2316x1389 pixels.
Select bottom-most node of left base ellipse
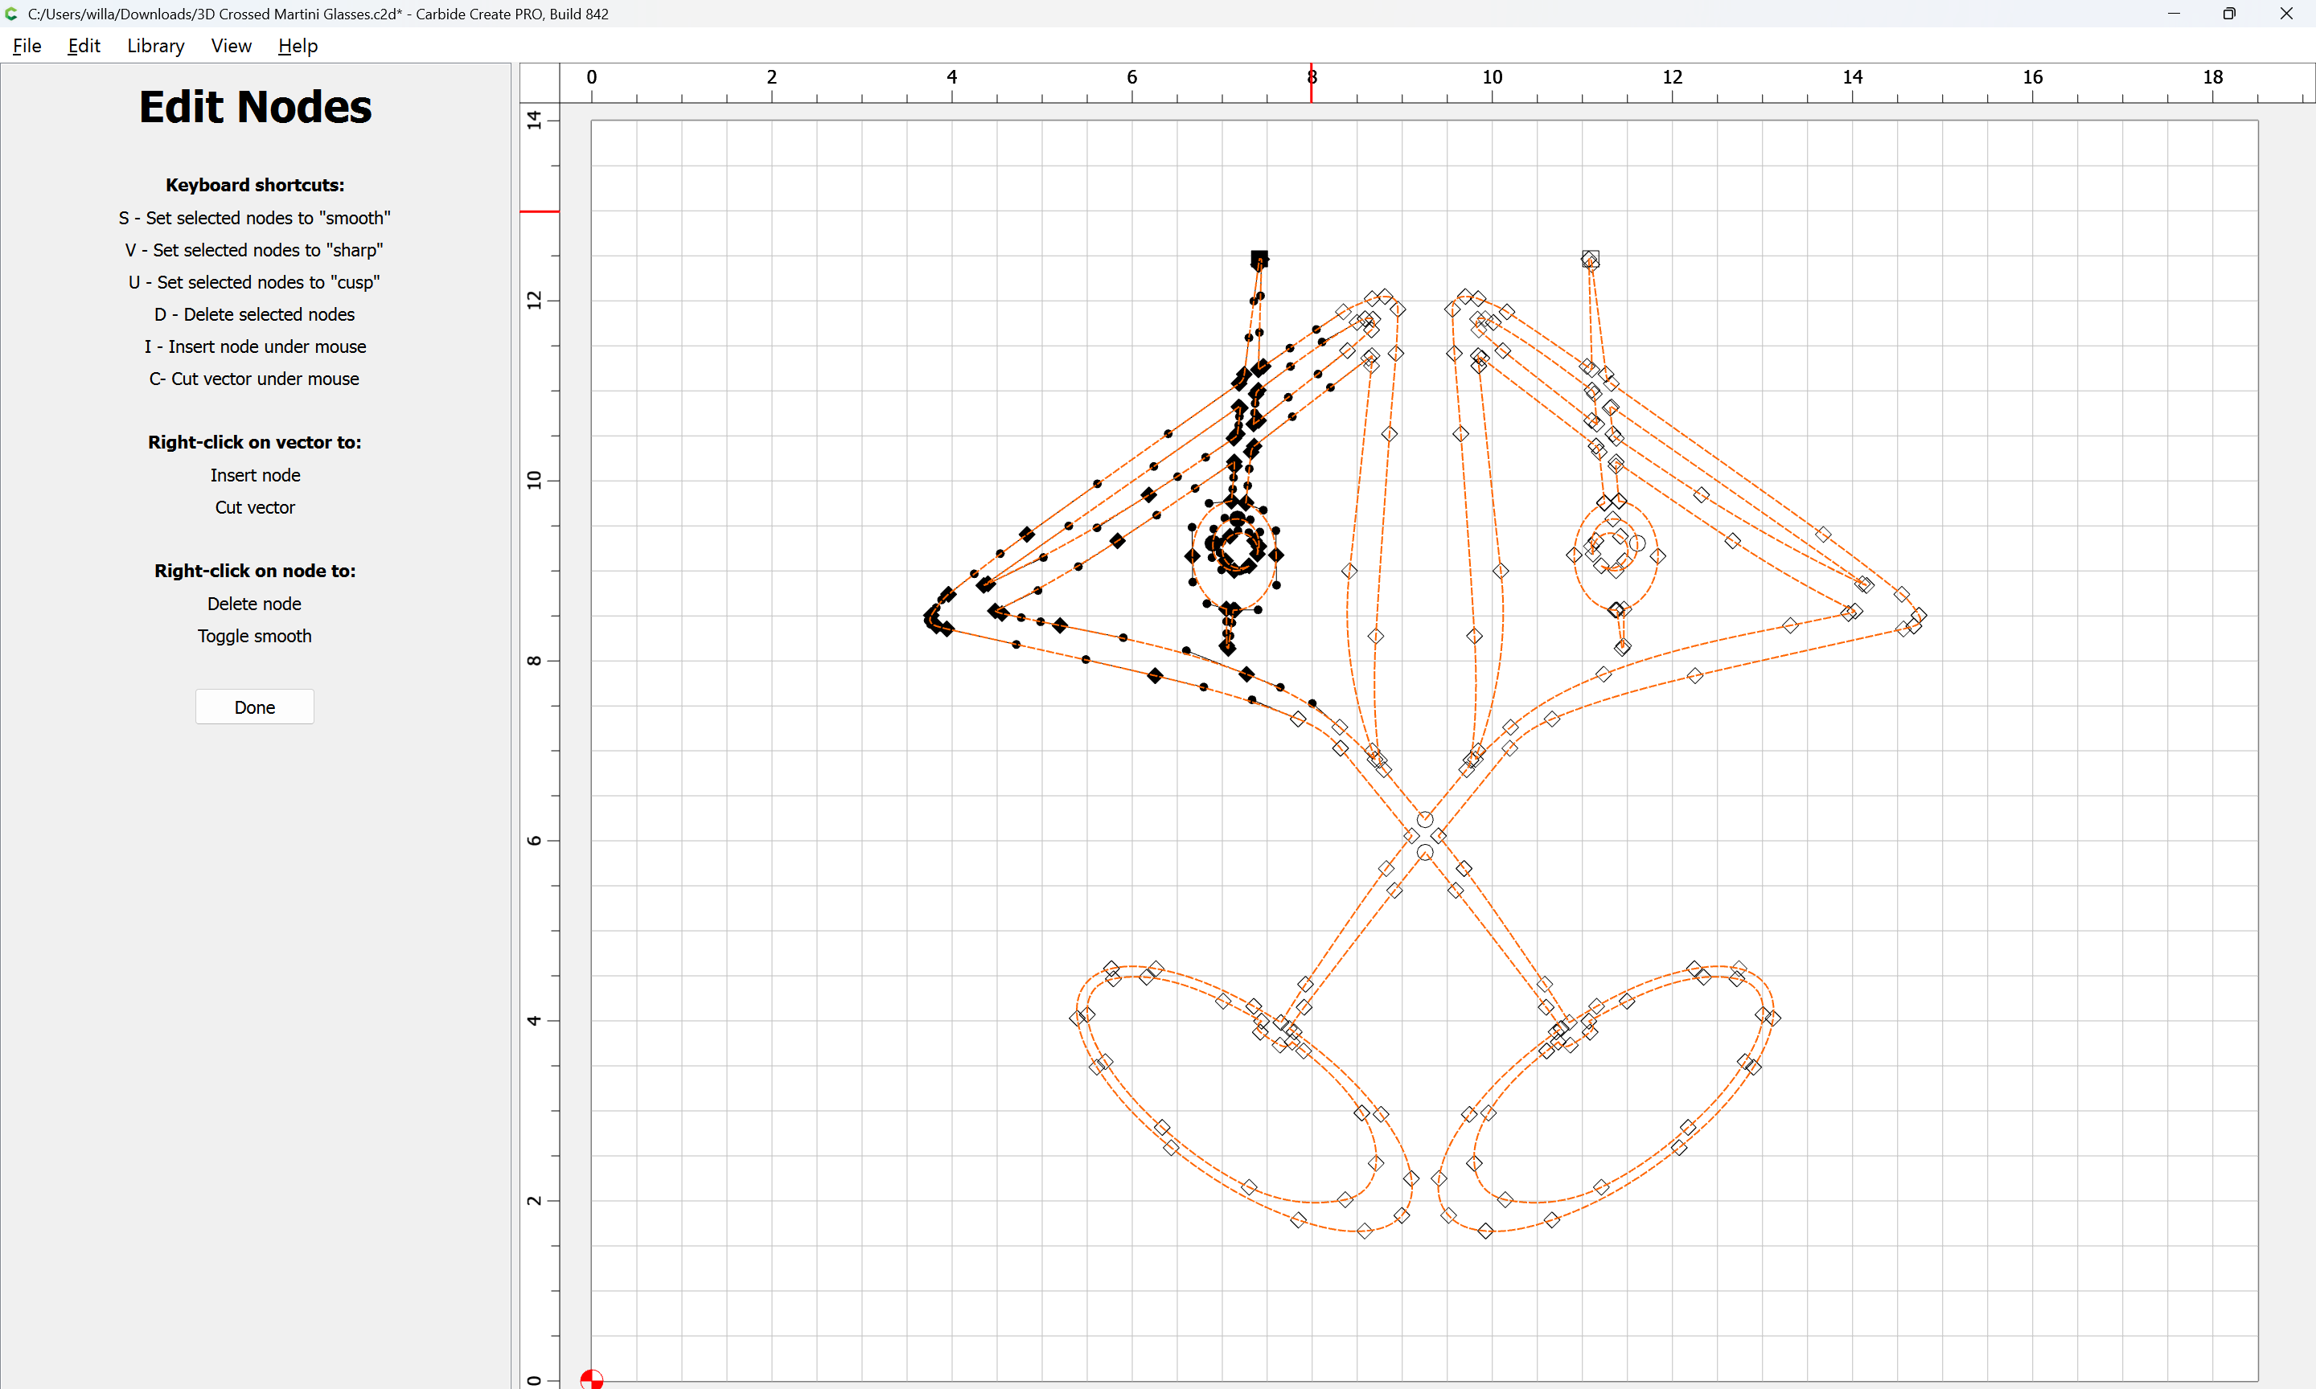click(1365, 1231)
